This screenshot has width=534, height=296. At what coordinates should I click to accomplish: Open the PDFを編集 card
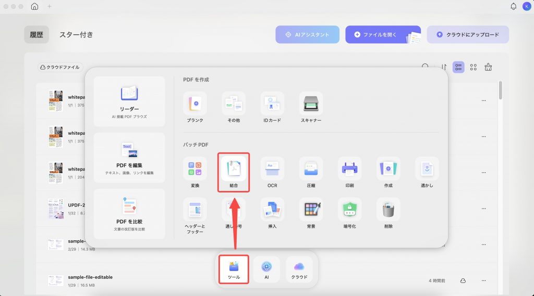pos(129,158)
